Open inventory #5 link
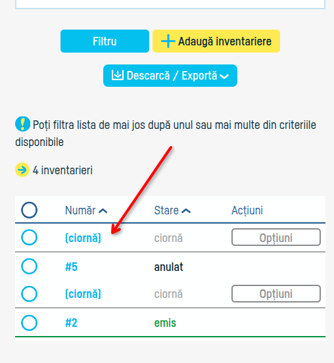The height and width of the screenshot is (363, 334). 71,267
